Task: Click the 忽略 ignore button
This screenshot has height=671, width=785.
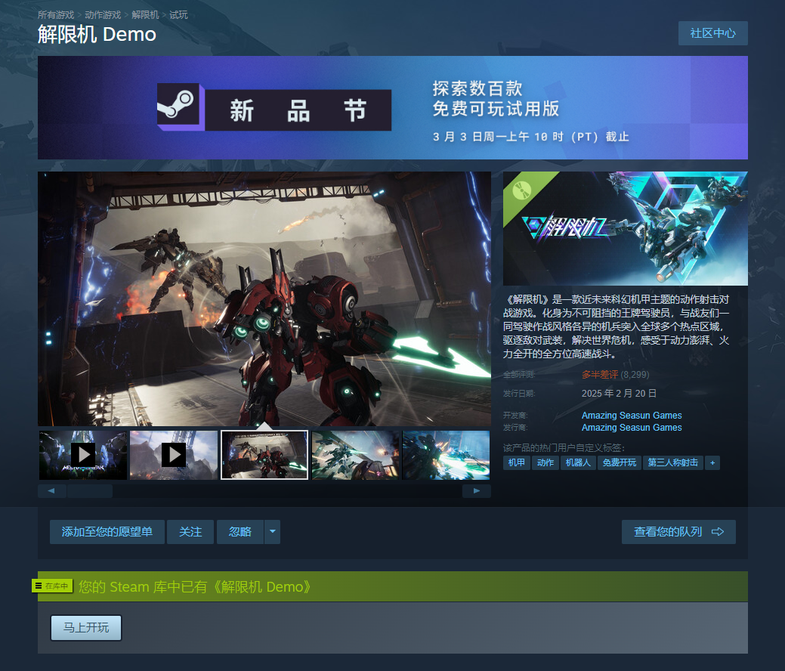Action: tap(240, 532)
